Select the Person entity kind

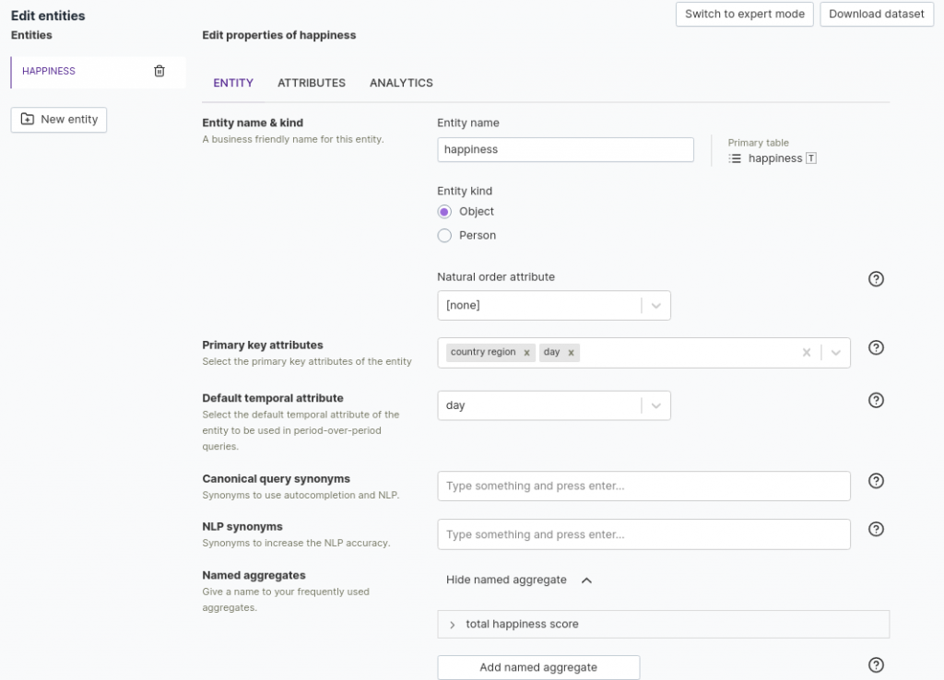[444, 236]
